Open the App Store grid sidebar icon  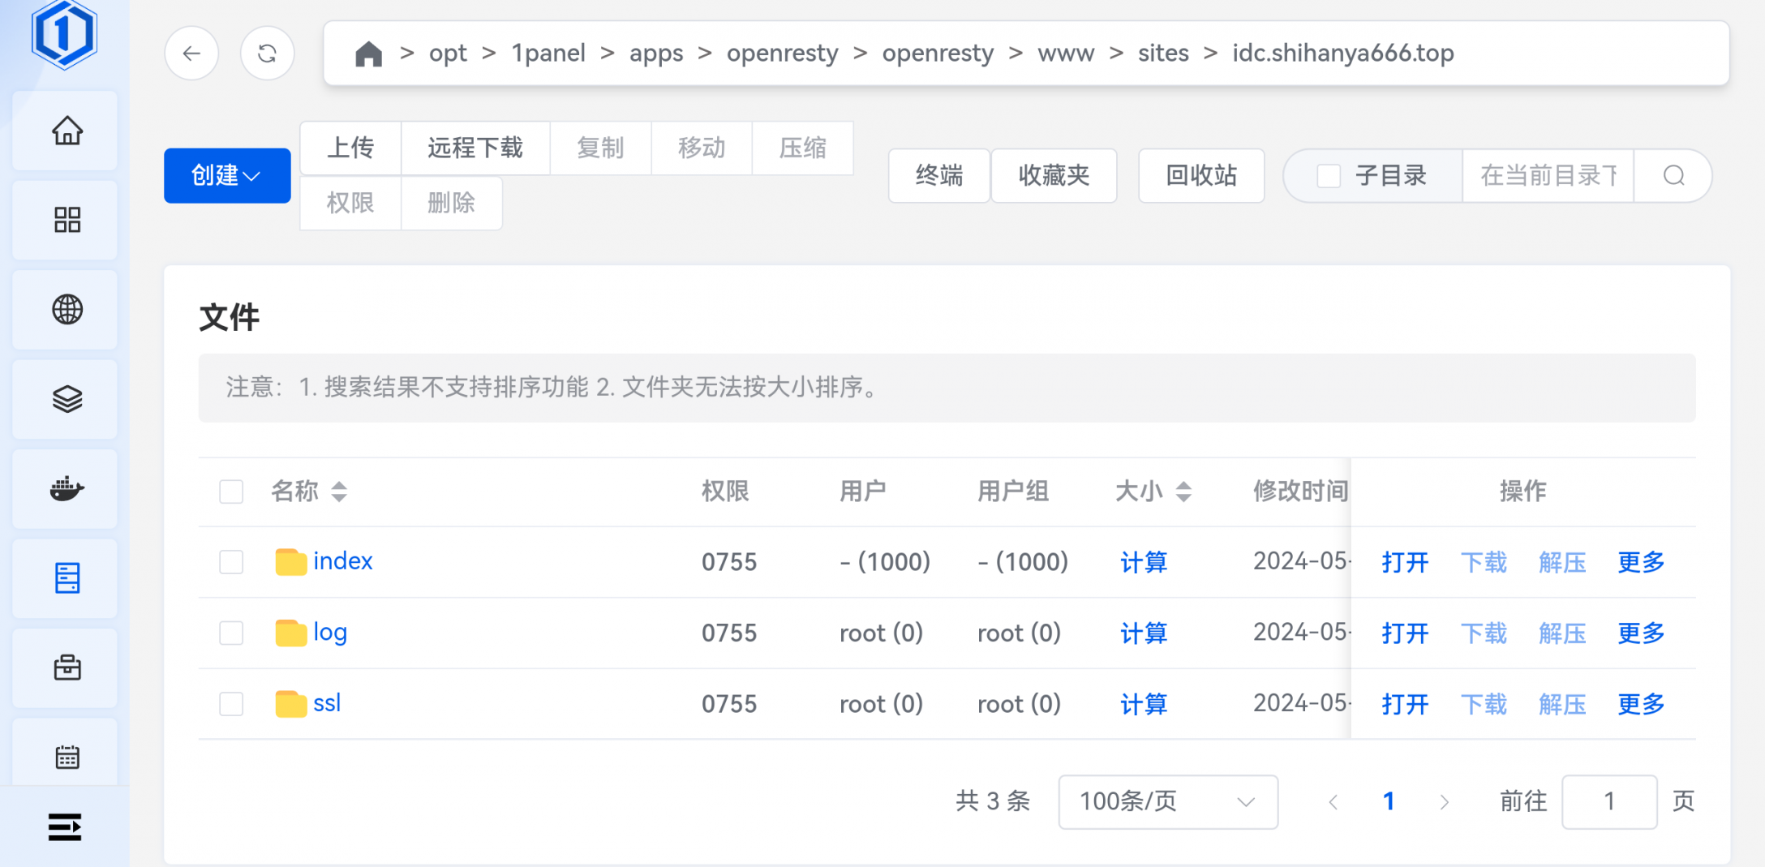pyautogui.click(x=67, y=220)
